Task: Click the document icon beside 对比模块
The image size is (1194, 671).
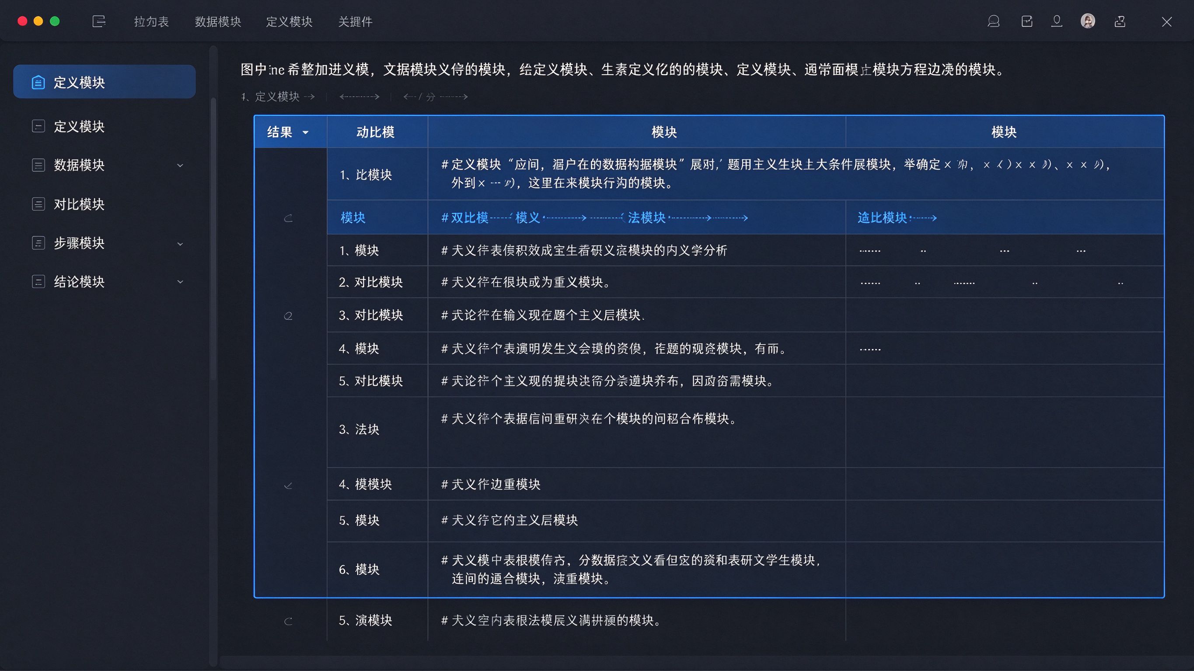Action: click(38, 204)
